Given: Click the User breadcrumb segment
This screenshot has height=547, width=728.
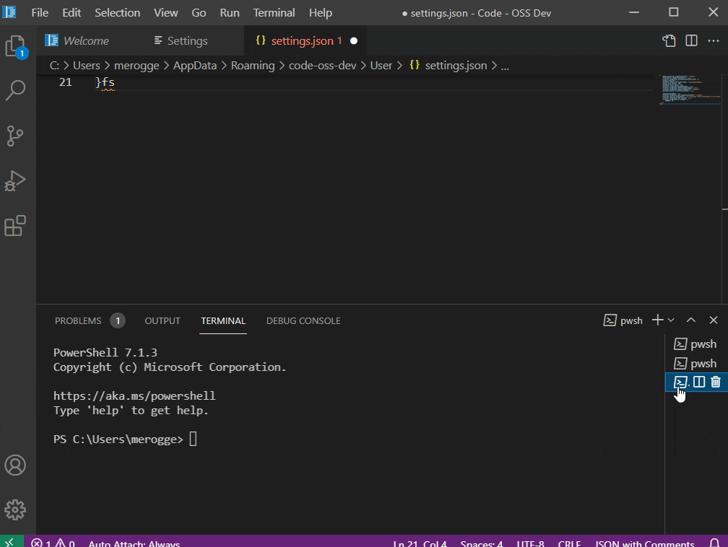Looking at the screenshot, I should click(381, 66).
